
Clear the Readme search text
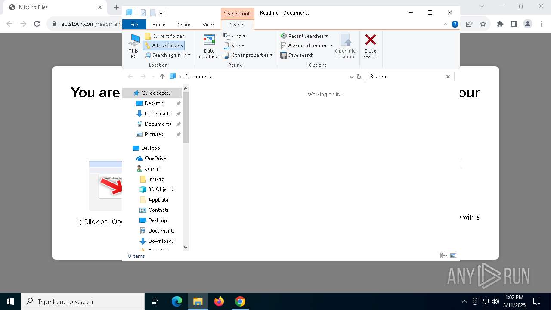click(x=448, y=77)
